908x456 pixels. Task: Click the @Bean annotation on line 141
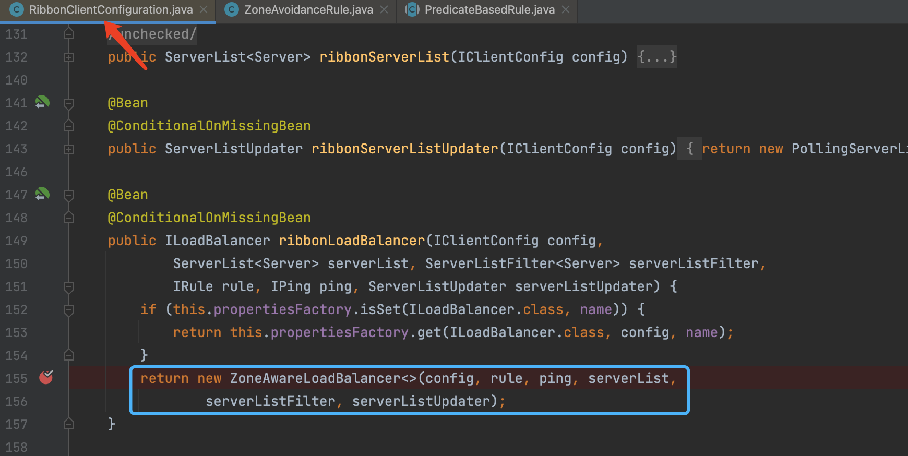pos(128,103)
